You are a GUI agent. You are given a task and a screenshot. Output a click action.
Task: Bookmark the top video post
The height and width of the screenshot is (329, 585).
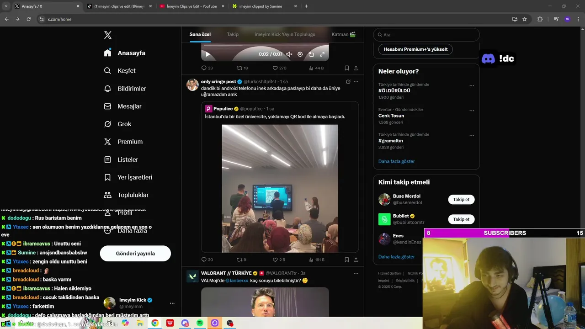[x=347, y=68]
